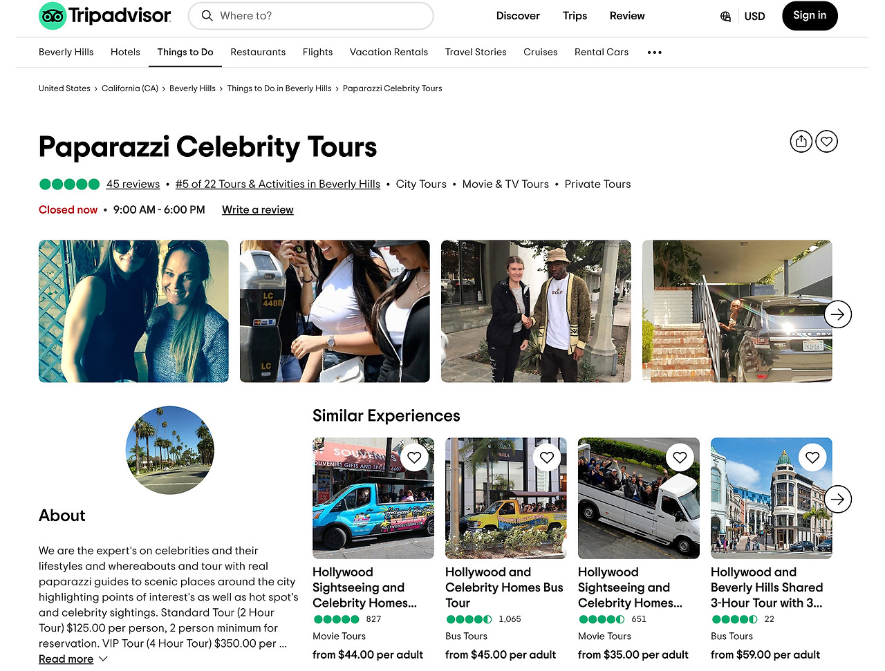
Task: Switch to the Restaurants tab
Action: (x=258, y=52)
